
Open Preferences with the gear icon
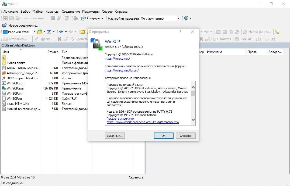(x=76, y=18)
